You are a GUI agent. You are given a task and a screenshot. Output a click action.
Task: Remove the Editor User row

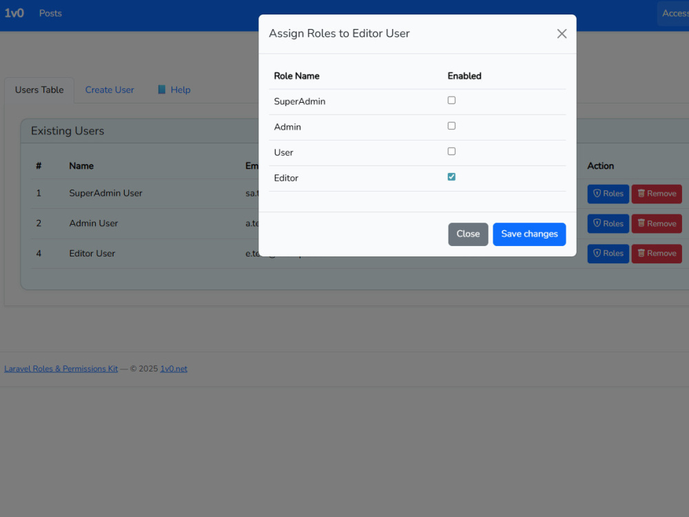(x=657, y=254)
